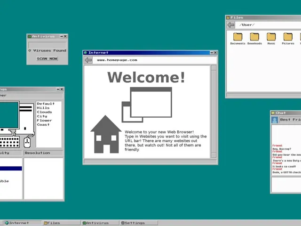301x226 pixels.
Task: Click the overlapping windows graphic on homepage
Action: pyautogui.click(x=147, y=105)
